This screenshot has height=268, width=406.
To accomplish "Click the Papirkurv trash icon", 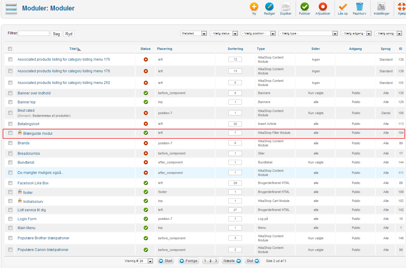I will 359,7.
